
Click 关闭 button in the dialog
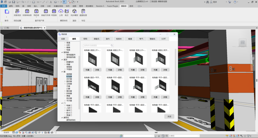pos(169,117)
